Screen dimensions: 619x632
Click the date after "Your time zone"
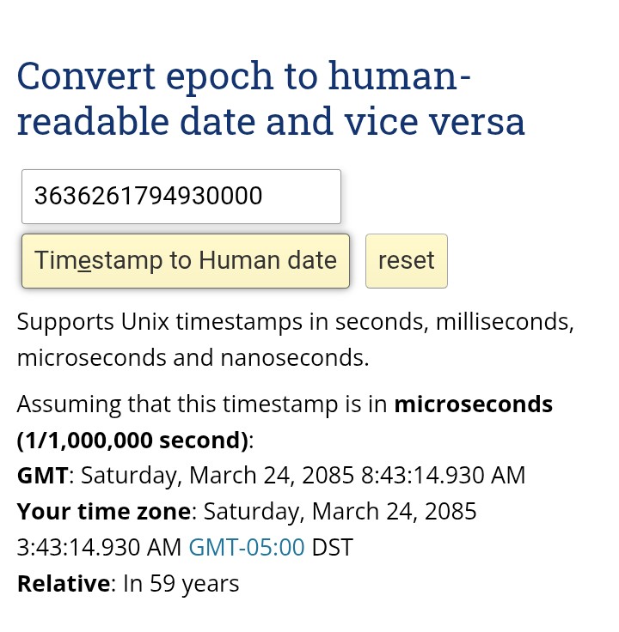pyautogui.click(x=340, y=511)
